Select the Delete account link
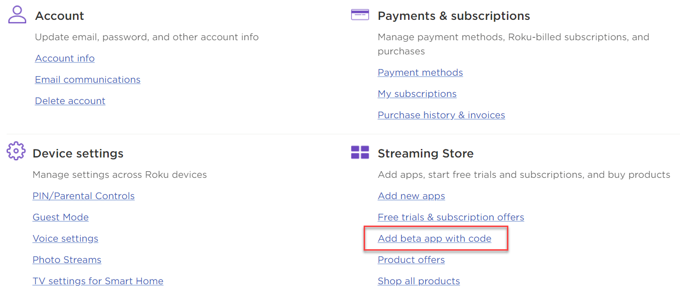 (70, 101)
